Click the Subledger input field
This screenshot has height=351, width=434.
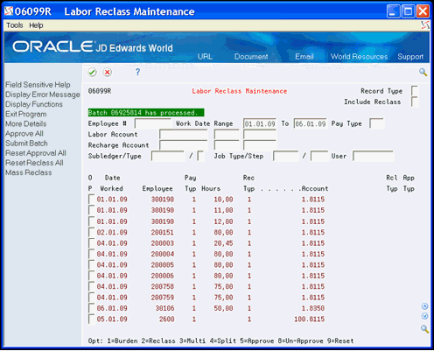tap(168, 156)
